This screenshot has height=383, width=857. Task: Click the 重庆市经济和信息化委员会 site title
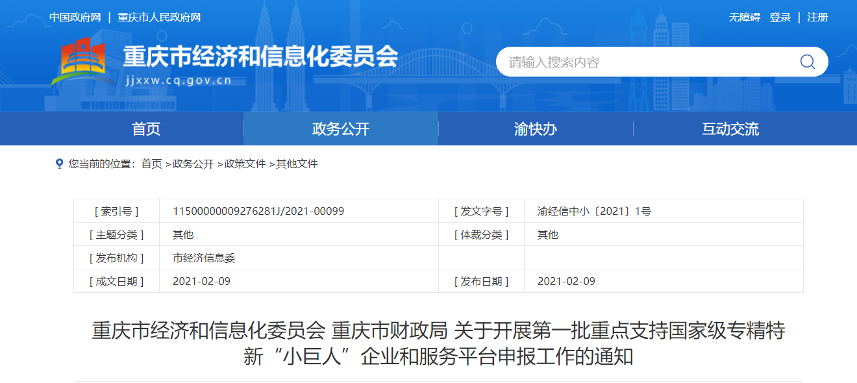pyautogui.click(x=260, y=57)
